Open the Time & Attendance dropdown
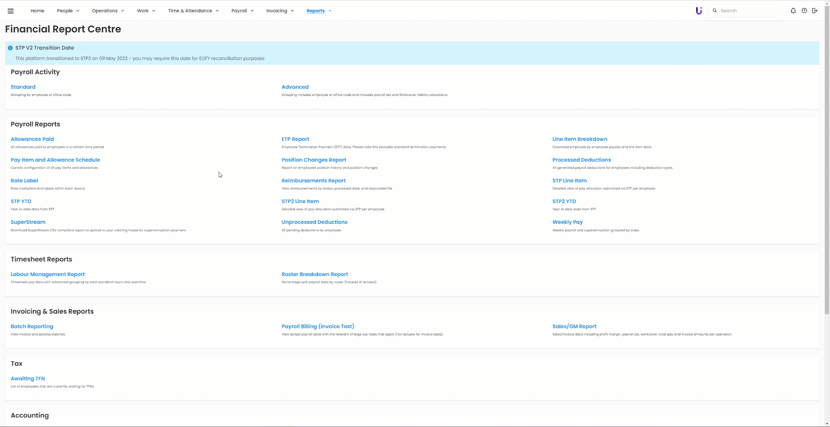 click(x=193, y=11)
